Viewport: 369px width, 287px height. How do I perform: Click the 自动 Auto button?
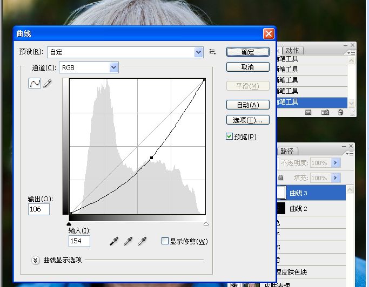point(248,105)
